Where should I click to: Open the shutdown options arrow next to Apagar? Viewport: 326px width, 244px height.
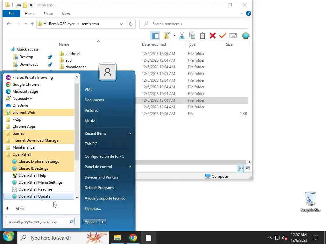click(x=103, y=222)
